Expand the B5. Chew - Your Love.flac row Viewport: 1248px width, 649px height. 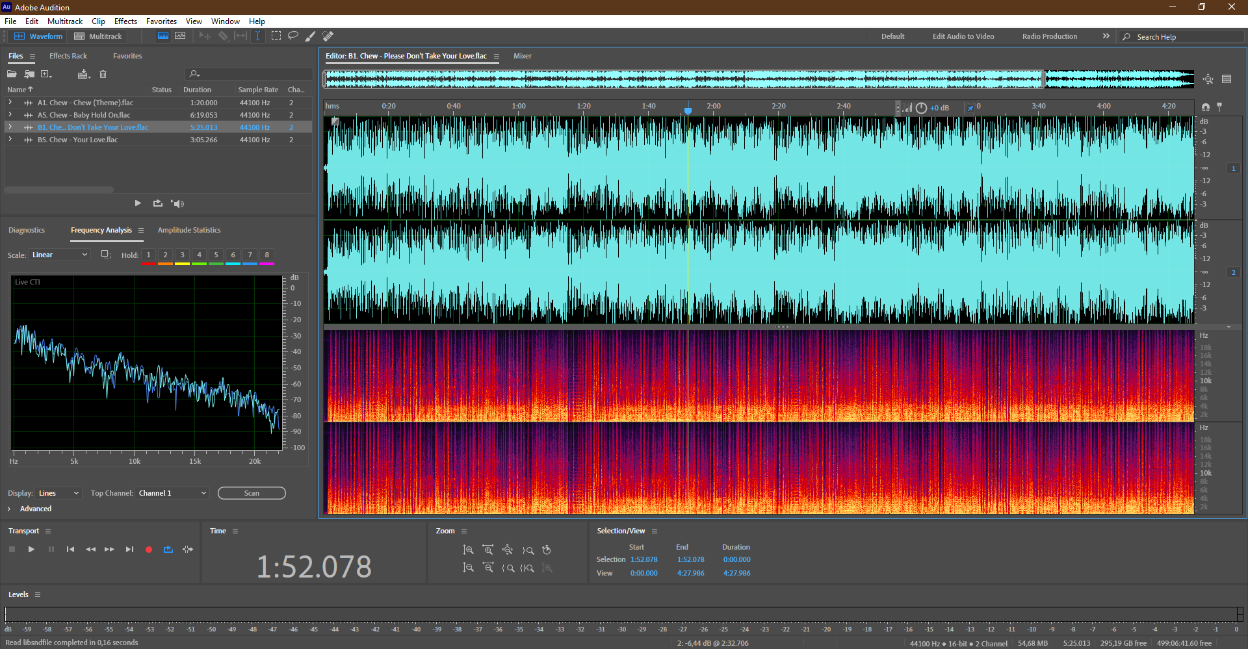coord(10,140)
